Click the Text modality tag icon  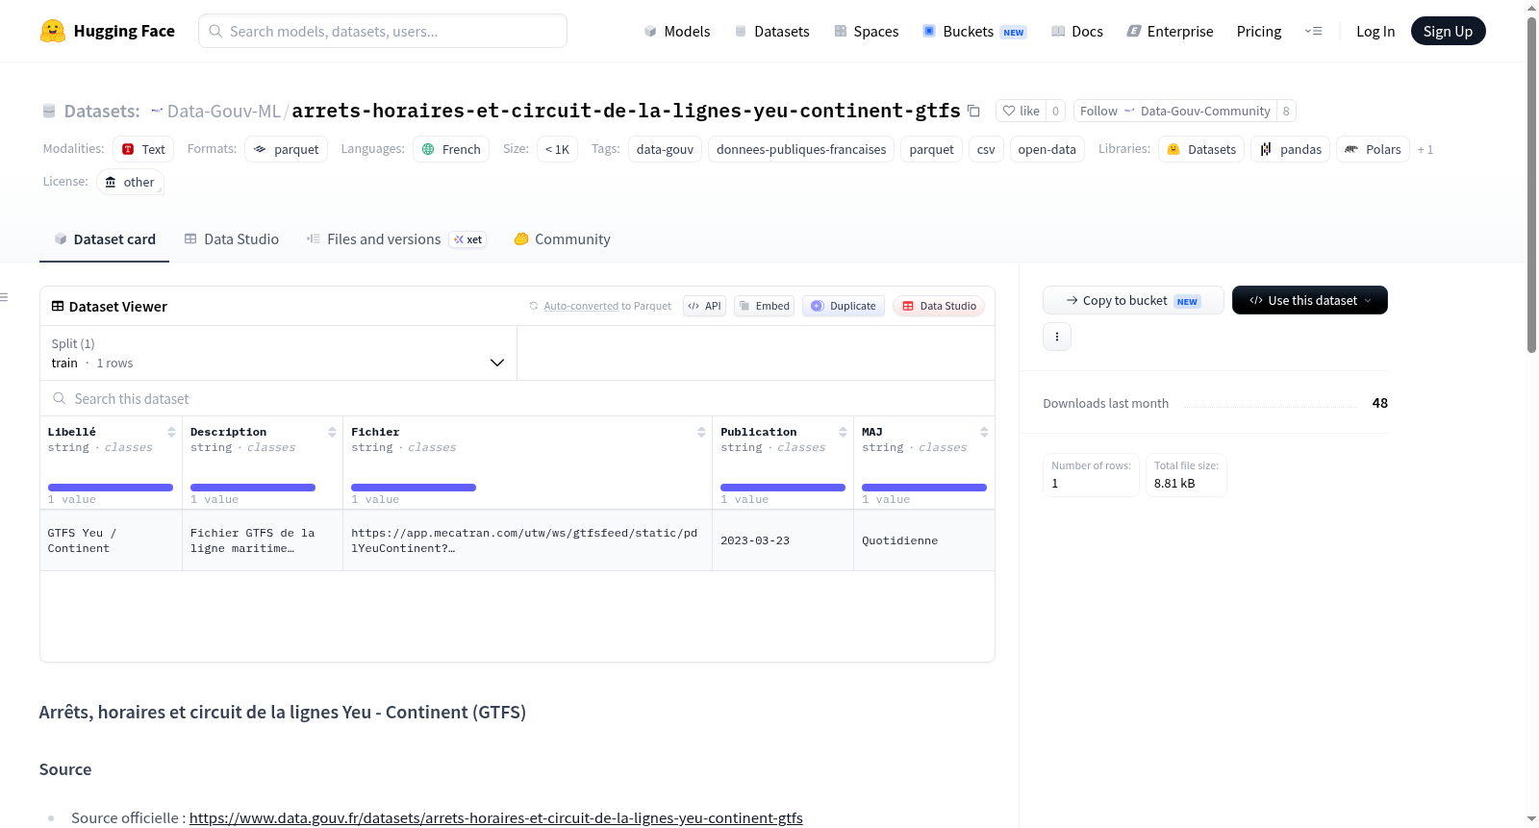tap(128, 149)
